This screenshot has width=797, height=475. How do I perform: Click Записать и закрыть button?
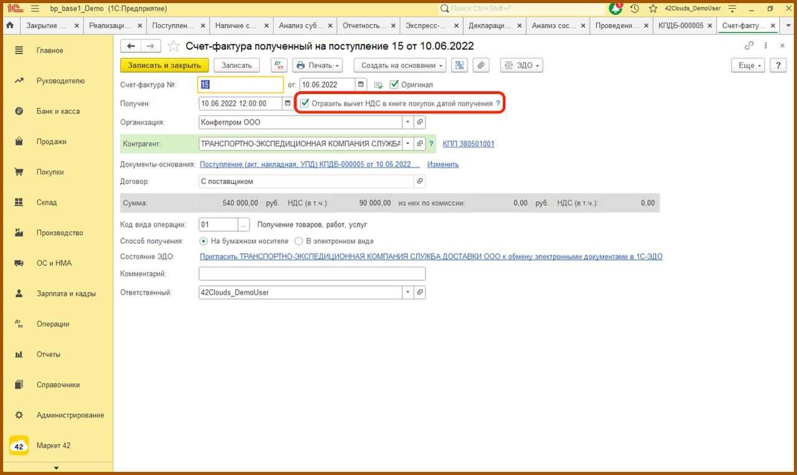point(164,65)
